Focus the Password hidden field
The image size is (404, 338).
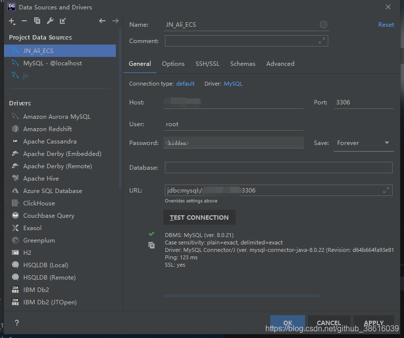point(234,143)
